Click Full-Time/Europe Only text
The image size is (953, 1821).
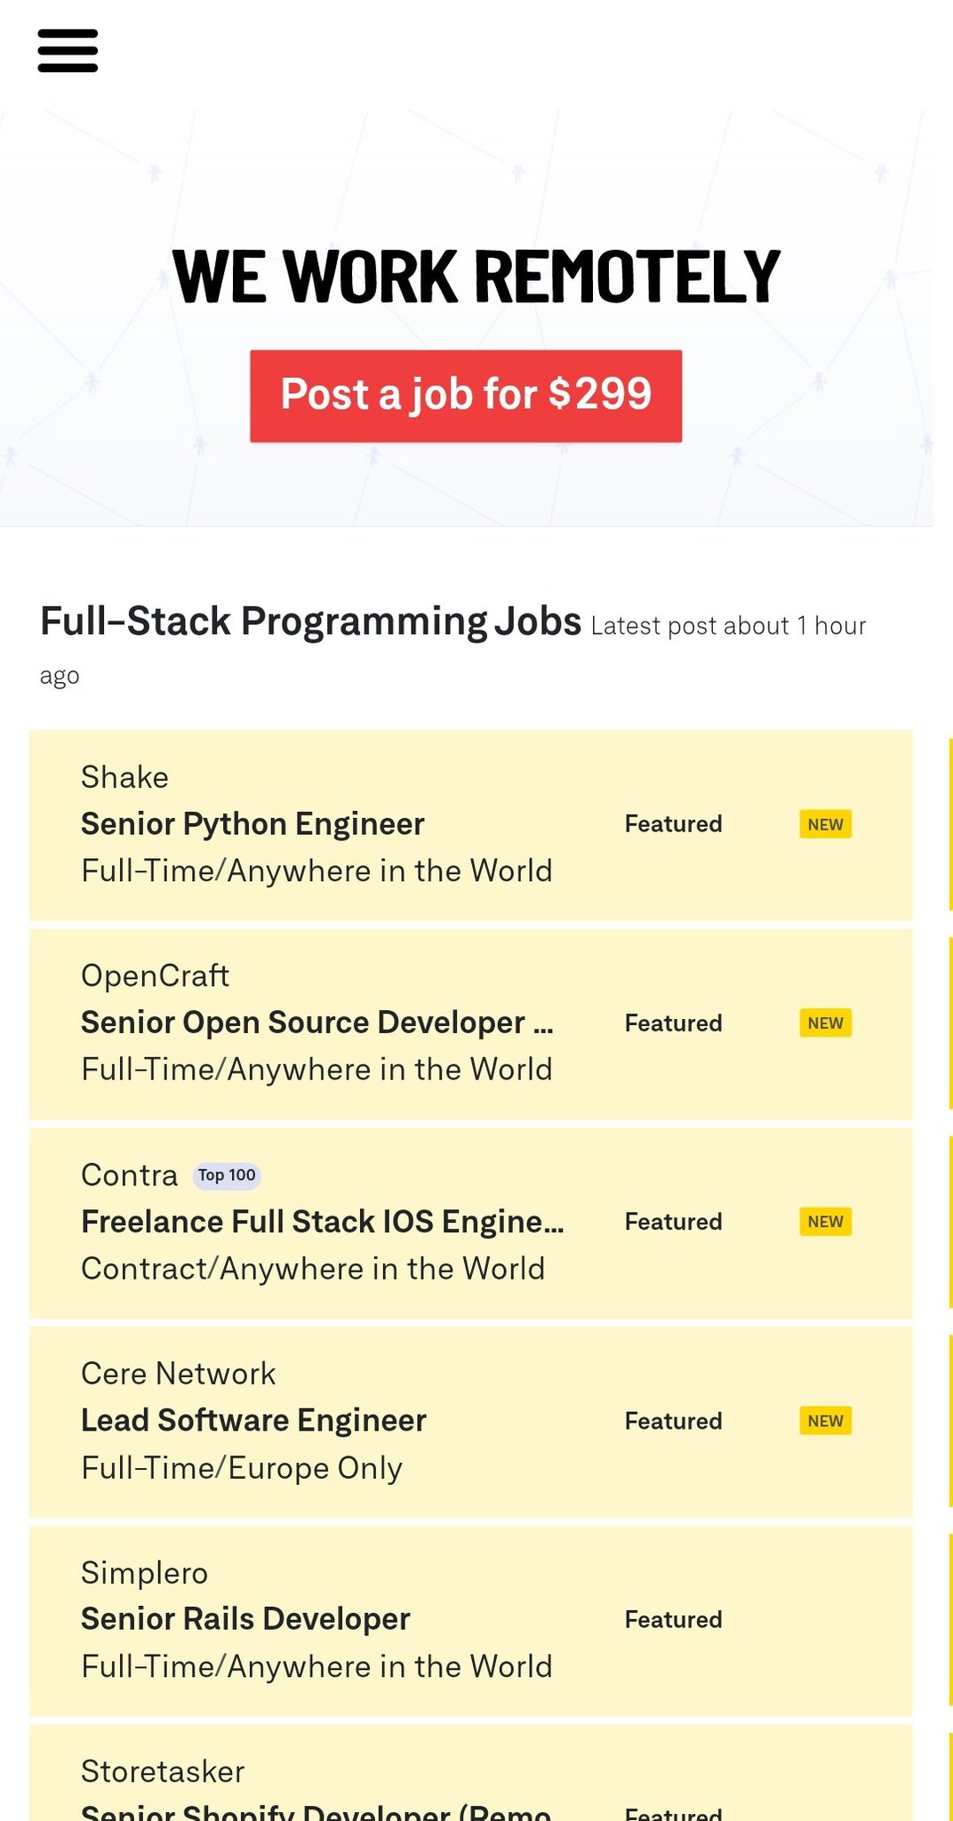coord(242,1468)
